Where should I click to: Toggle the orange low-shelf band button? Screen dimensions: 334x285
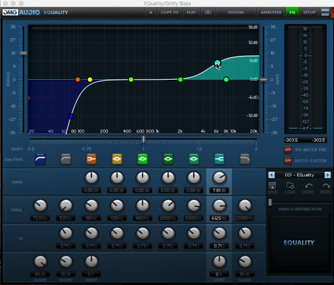pos(91,159)
